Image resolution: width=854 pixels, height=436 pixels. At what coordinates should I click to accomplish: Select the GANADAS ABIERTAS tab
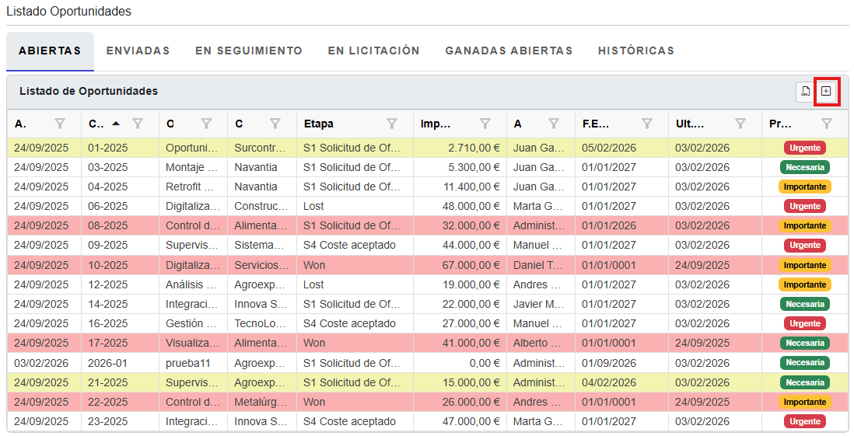pyautogui.click(x=509, y=51)
